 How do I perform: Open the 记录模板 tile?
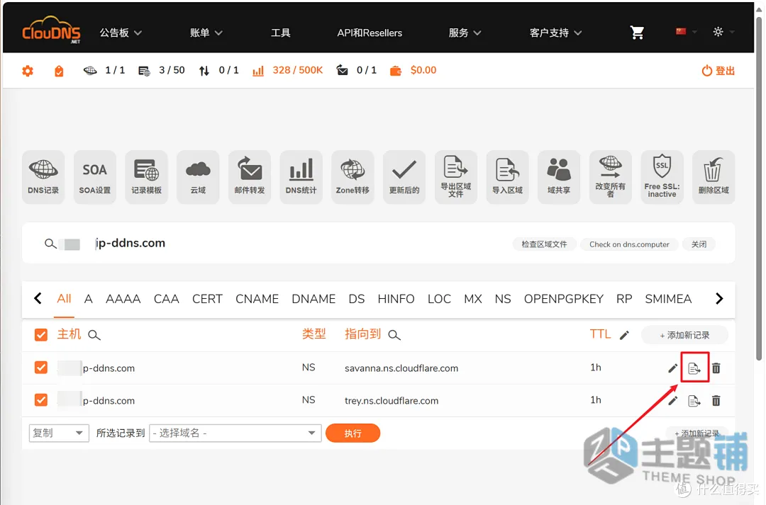click(147, 176)
